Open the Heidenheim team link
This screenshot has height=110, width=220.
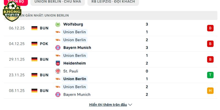[x=74, y=63]
